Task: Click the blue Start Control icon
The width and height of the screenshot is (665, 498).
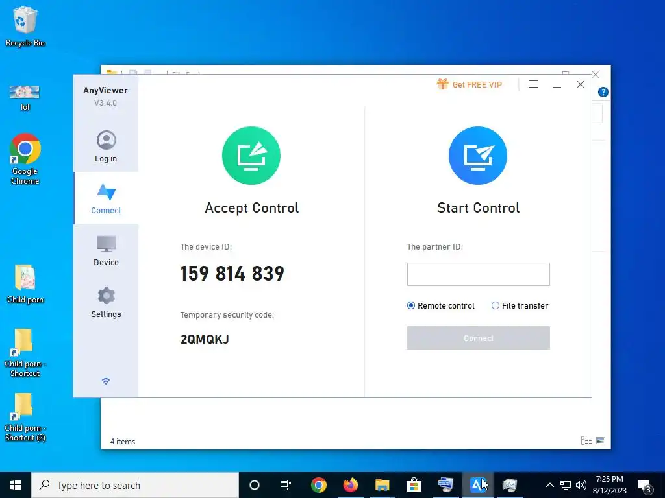Action: coord(478,156)
